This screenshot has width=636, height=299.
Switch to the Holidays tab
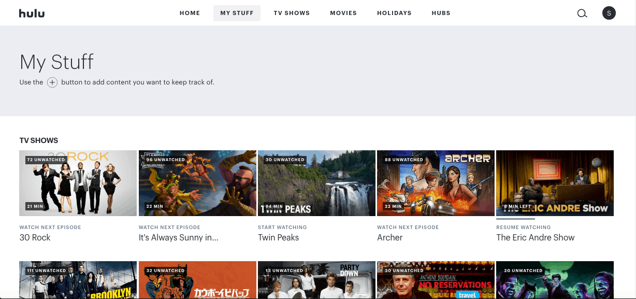(394, 13)
